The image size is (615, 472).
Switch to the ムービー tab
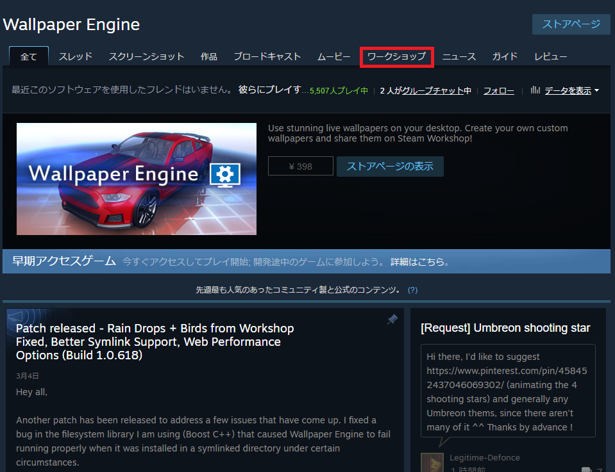click(x=333, y=56)
